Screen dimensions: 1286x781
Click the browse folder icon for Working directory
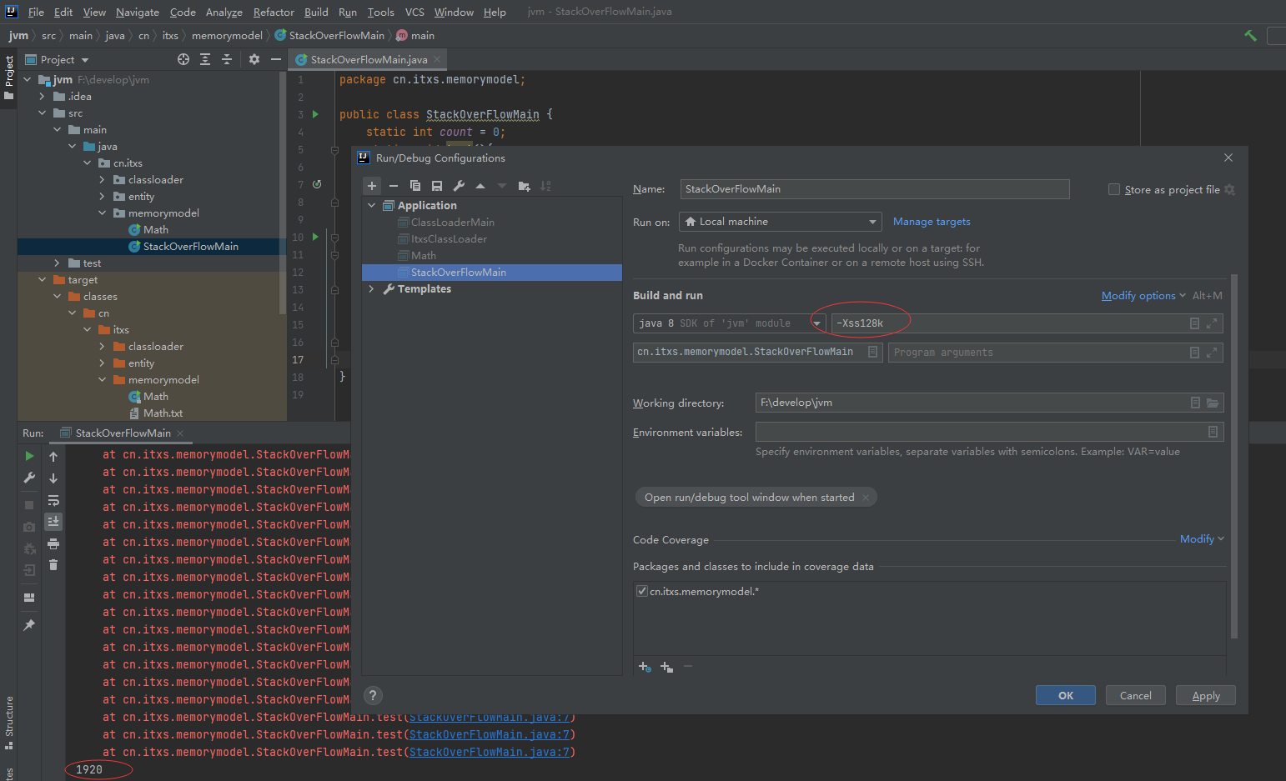click(x=1213, y=403)
